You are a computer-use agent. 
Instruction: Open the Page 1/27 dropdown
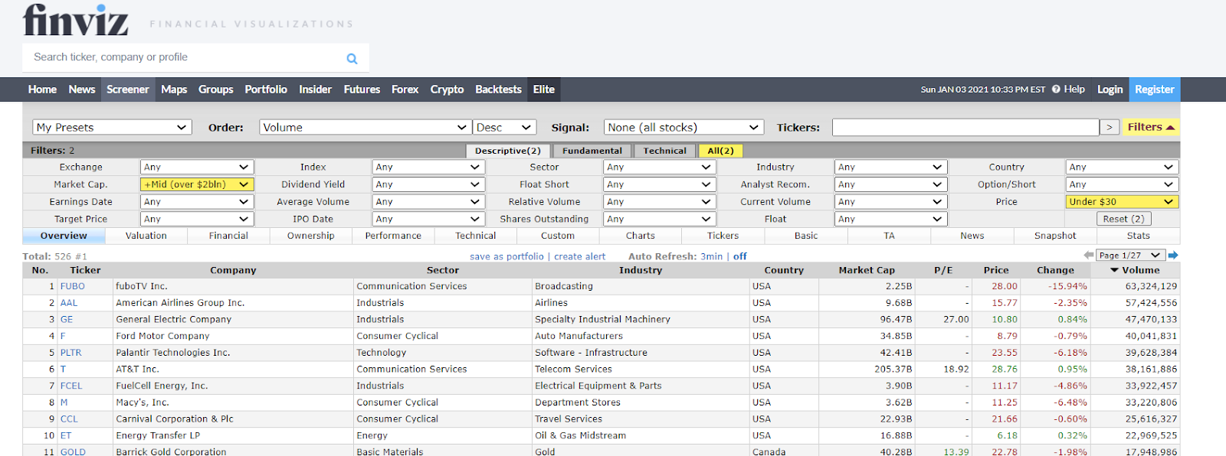pos(1130,256)
